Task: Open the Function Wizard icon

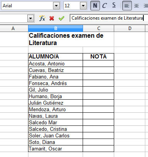Action: click(x=42, y=18)
